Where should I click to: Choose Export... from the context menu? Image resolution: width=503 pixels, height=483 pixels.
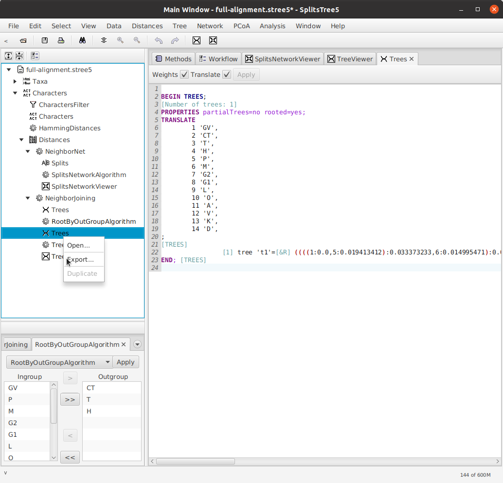[x=80, y=259]
